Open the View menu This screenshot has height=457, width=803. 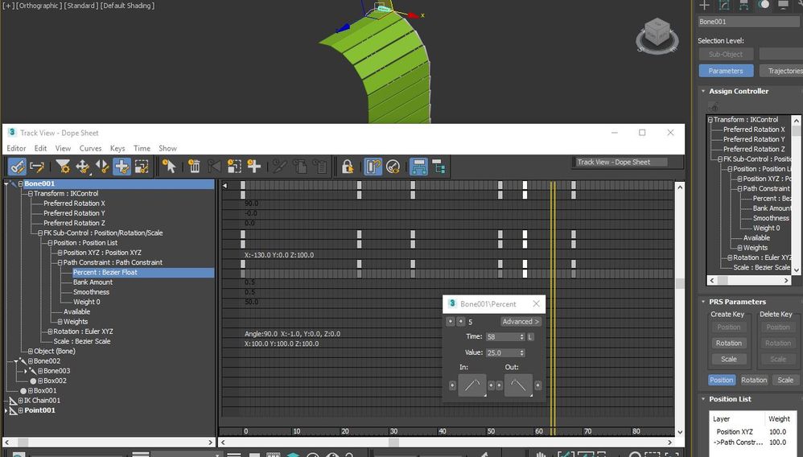63,148
